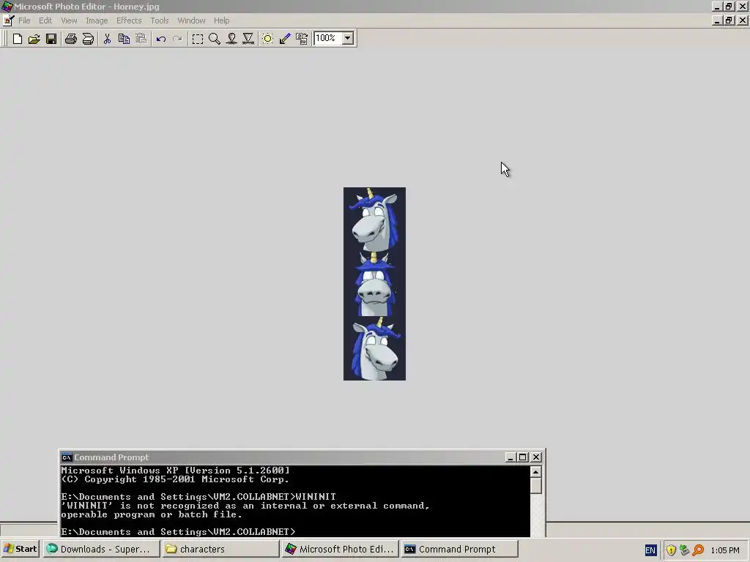The height and width of the screenshot is (562, 750).
Task: Close the Command Prompt window
Action: (536, 457)
